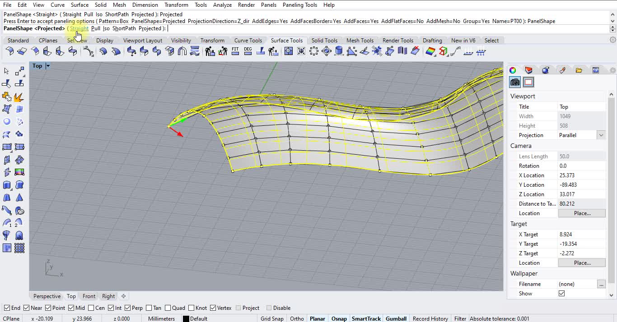Click the toolbar options gear at far right
The height and width of the screenshot is (322, 617).
pos(613,40)
